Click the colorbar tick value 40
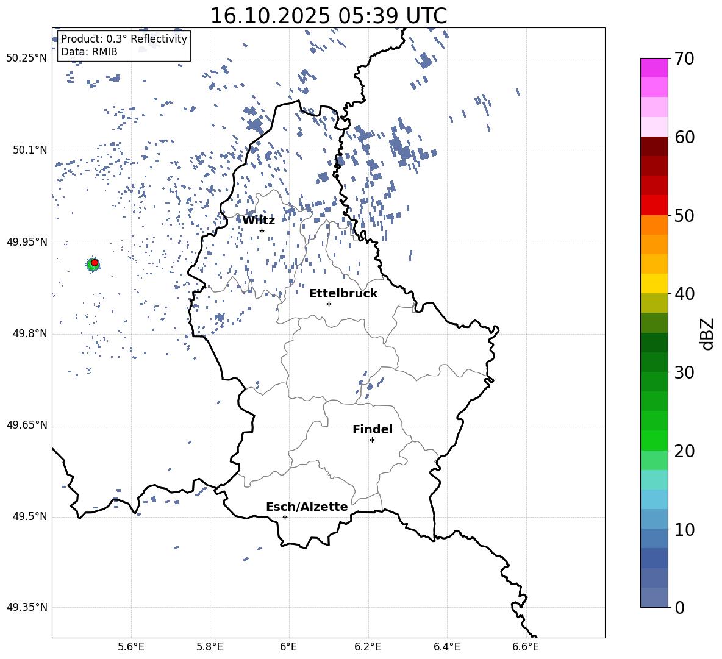 tap(684, 294)
